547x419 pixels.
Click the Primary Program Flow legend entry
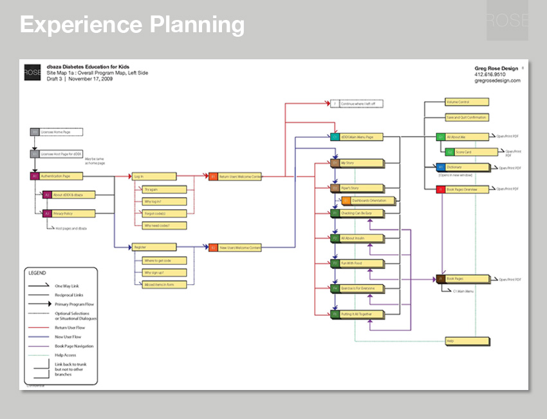[x=74, y=304]
